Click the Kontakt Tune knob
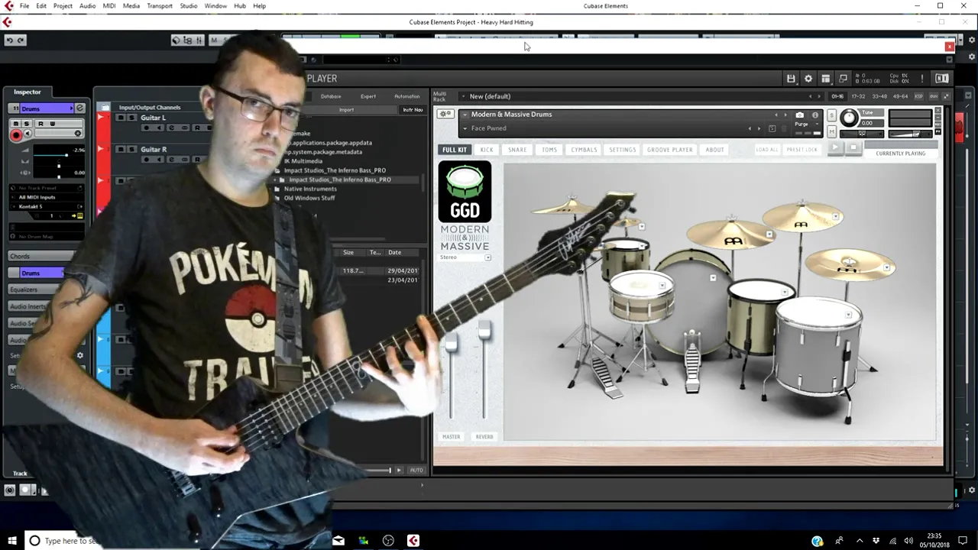The image size is (978, 550). (848, 118)
